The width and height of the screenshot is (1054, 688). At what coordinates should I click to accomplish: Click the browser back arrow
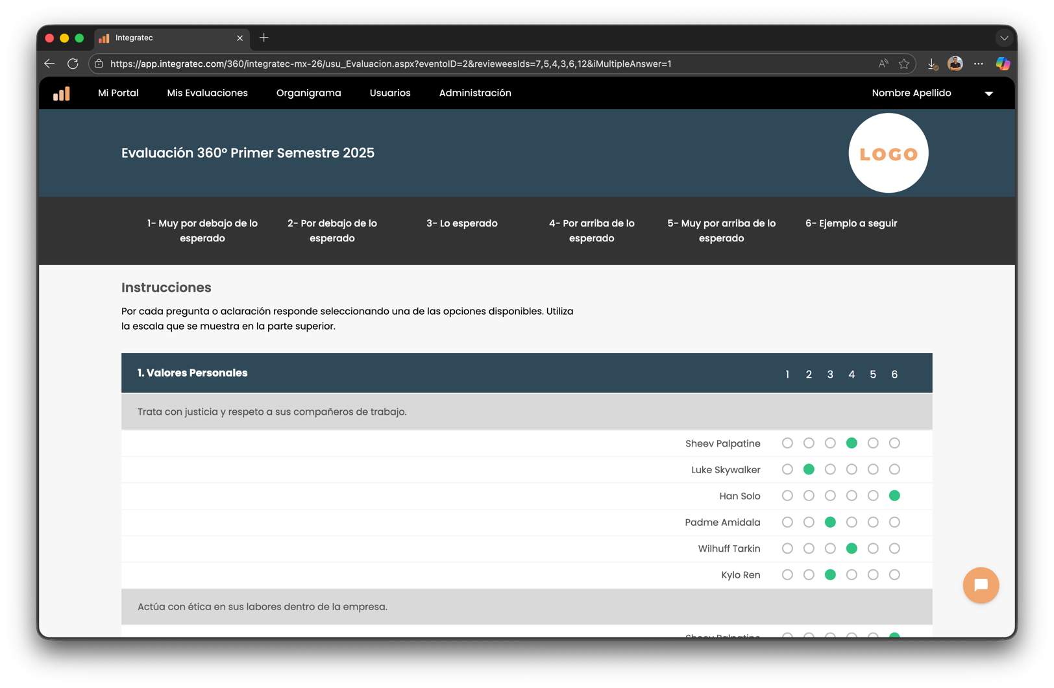(49, 64)
